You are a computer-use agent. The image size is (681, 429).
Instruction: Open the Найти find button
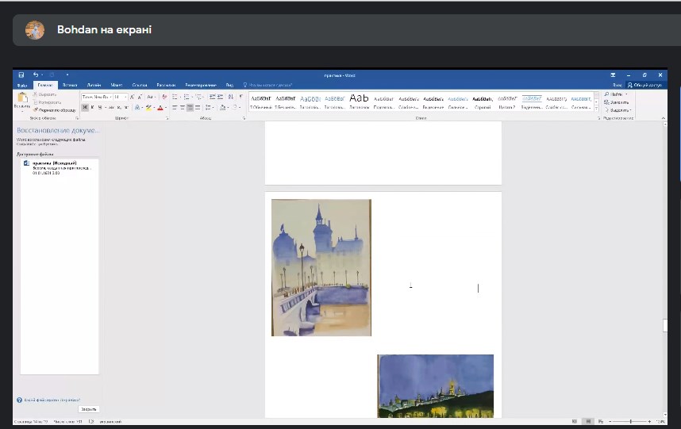click(x=616, y=94)
